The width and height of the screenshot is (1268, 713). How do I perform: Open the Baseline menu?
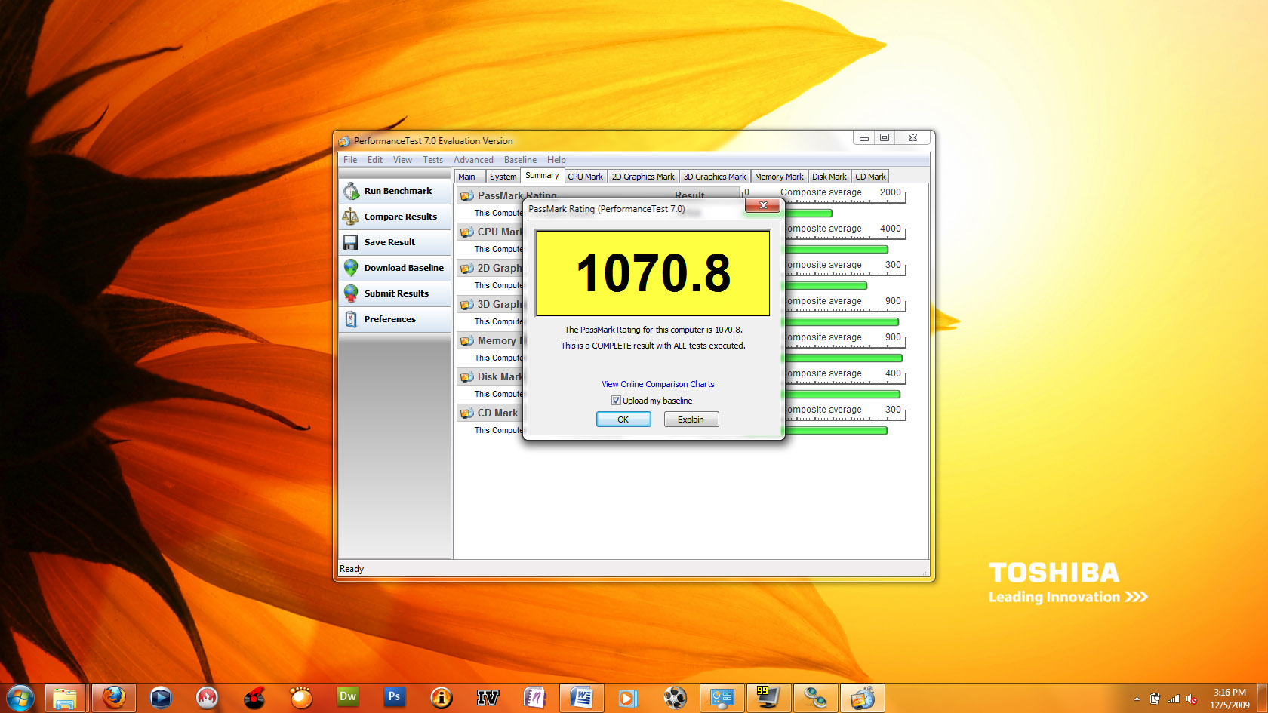(x=520, y=160)
